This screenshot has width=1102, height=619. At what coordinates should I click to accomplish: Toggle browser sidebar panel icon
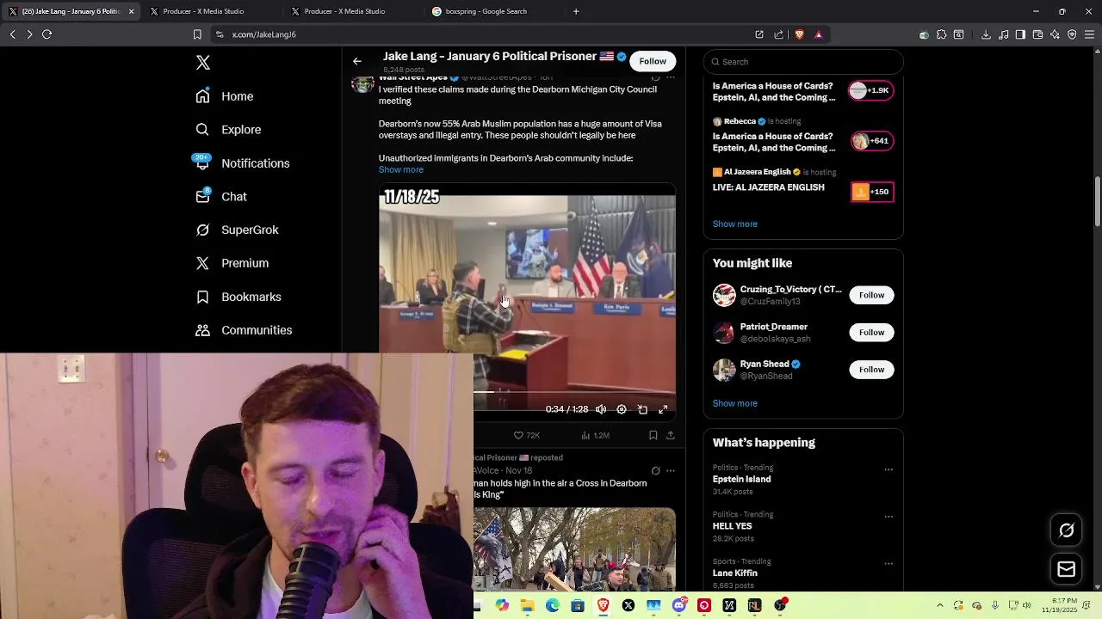(1020, 34)
